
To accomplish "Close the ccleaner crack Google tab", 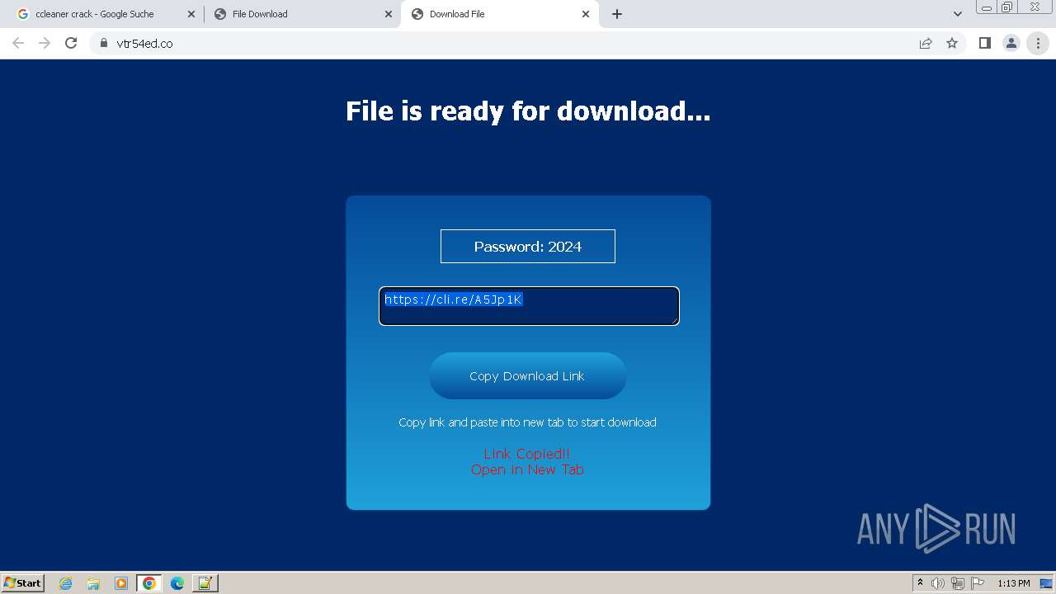I will pos(191,14).
